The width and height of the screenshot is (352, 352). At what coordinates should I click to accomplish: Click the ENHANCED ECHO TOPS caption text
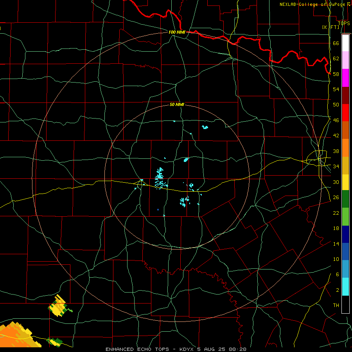[137, 349]
